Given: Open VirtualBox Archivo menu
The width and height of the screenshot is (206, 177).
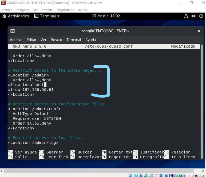Looking at the screenshot, I should [7, 10].
